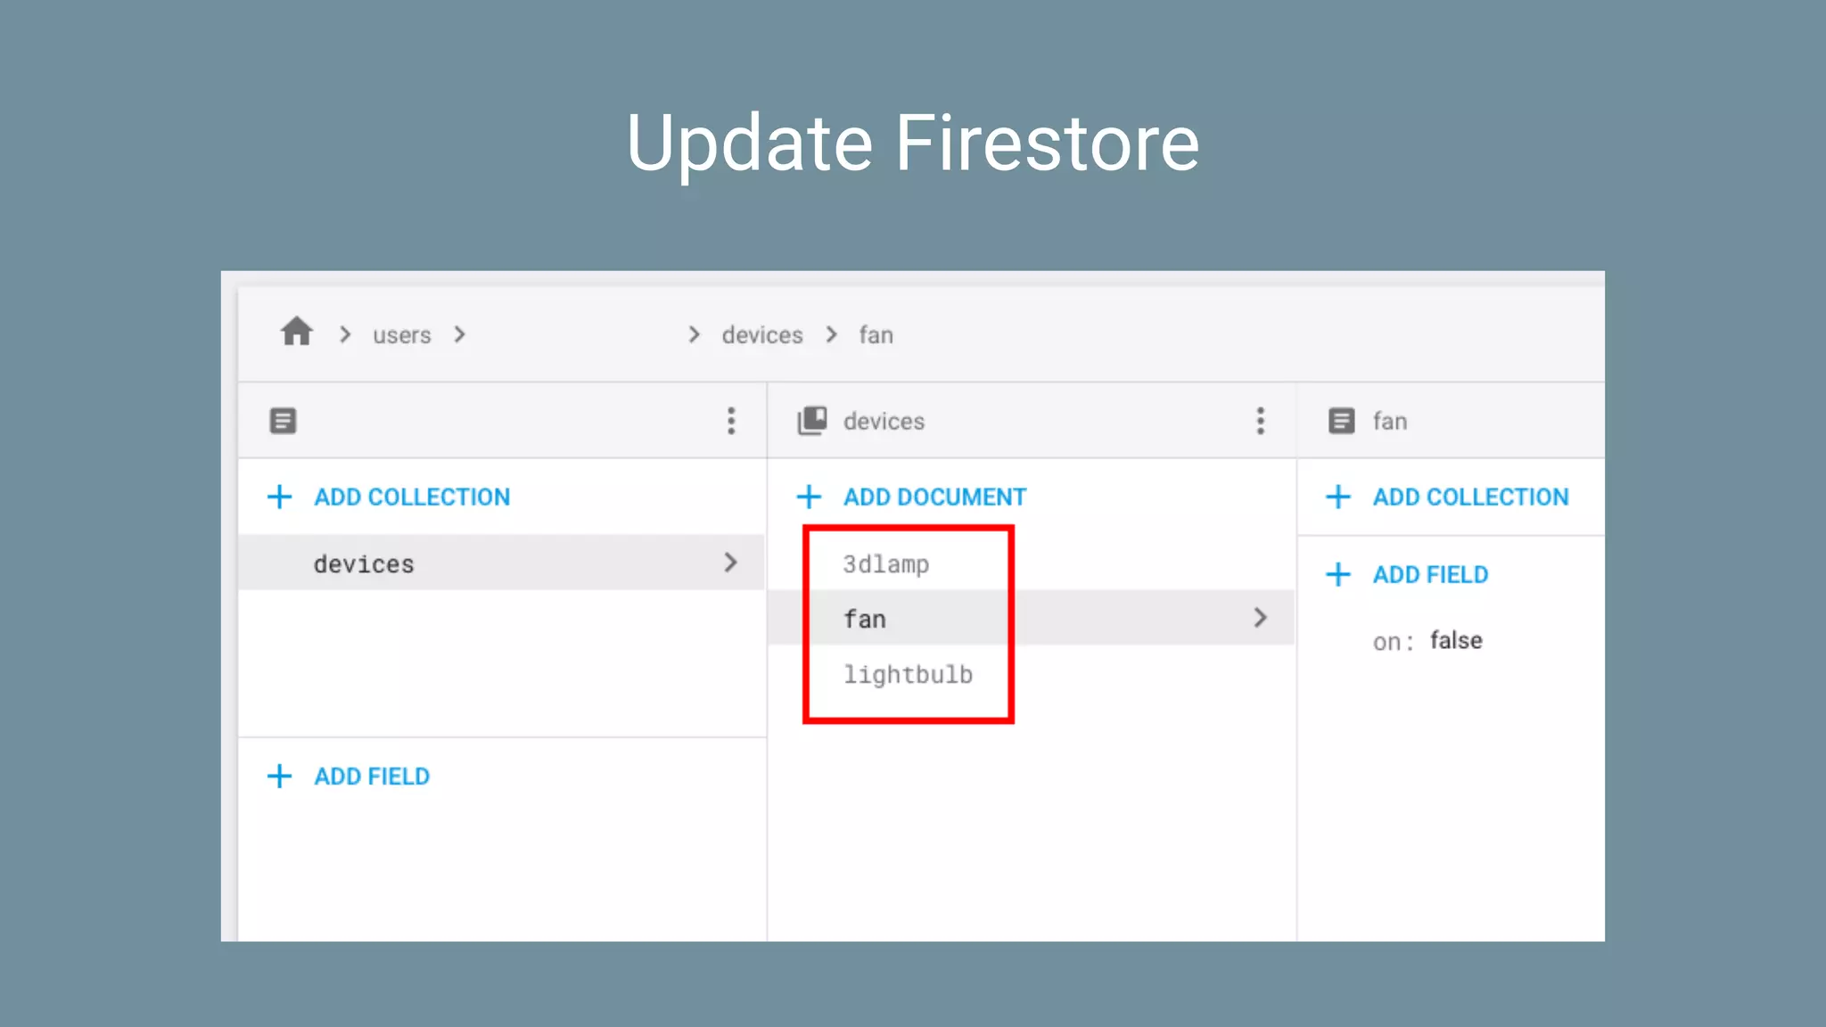Open the fan document row

pyautogui.click(x=1031, y=618)
